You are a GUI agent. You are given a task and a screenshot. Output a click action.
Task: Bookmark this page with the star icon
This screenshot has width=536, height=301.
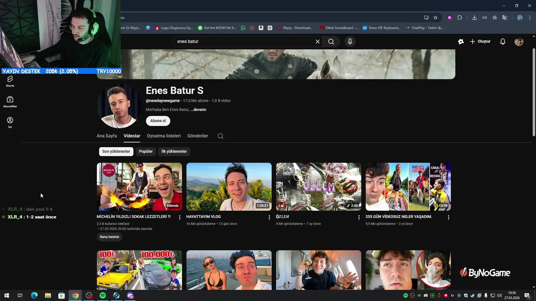[x=435, y=18]
